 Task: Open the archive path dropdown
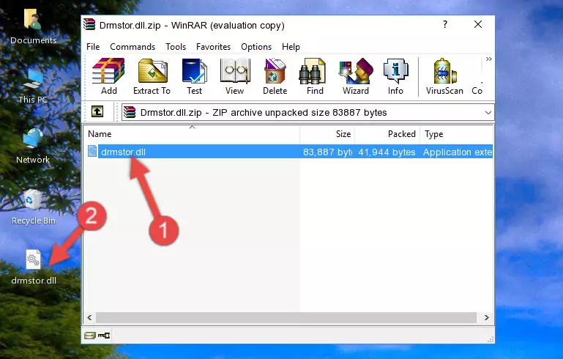(x=488, y=113)
